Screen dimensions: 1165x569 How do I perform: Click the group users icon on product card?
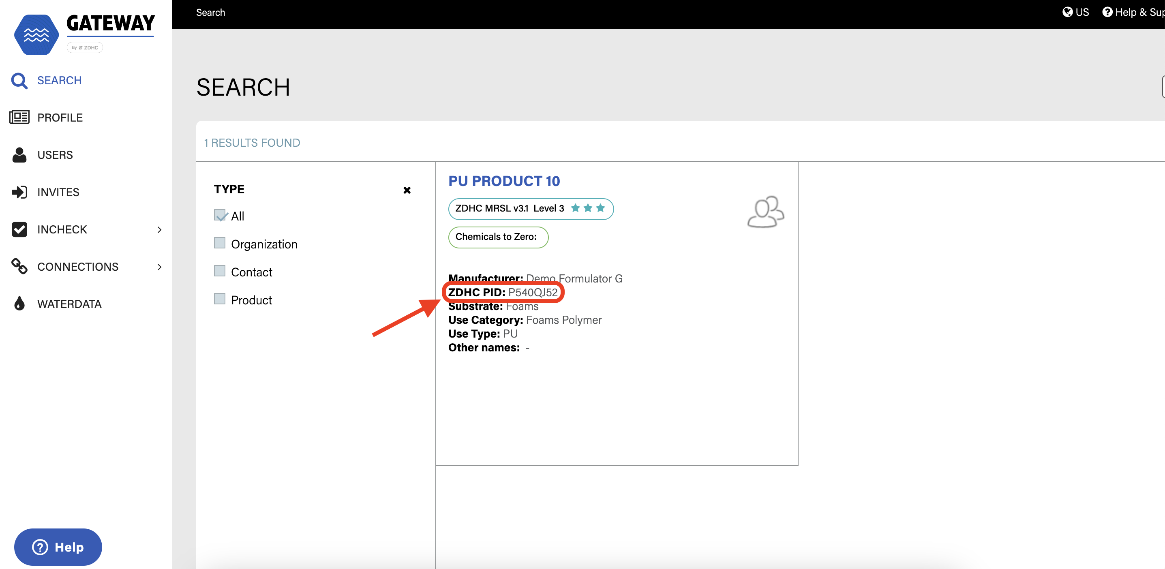tap(765, 212)
